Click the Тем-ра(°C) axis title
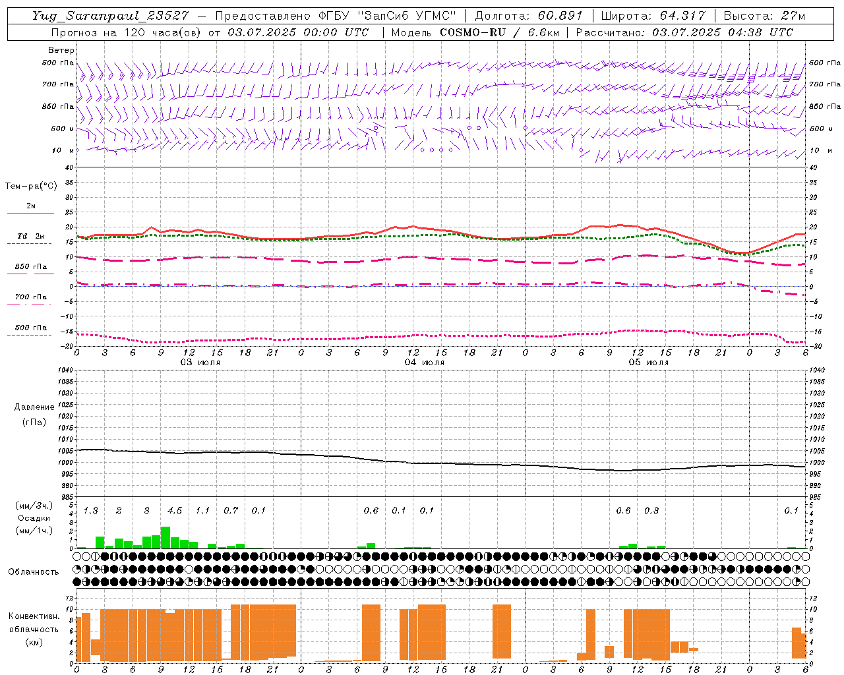This screenshot has width=844, height=675. point(31,187)
